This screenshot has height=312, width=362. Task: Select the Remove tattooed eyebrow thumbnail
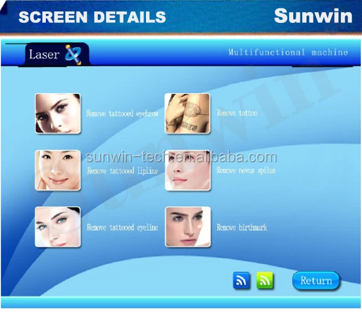click(58, 113)
